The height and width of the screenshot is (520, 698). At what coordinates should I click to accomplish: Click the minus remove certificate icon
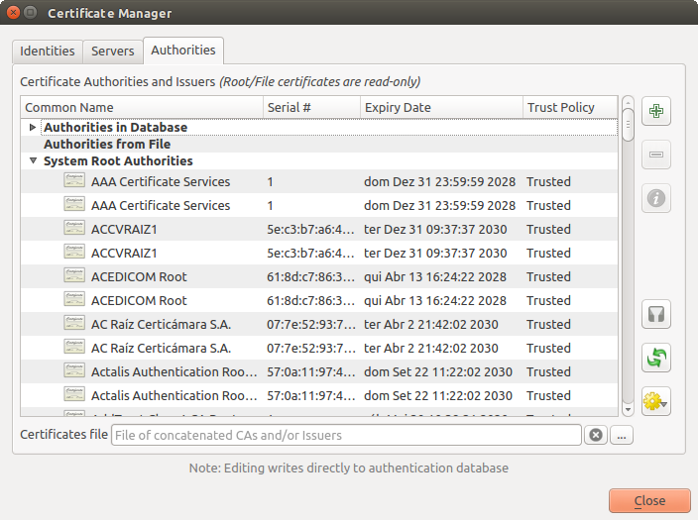(655, 155)
